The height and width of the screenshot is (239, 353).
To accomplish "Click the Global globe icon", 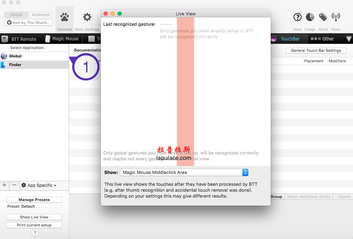I will (4, 56).
